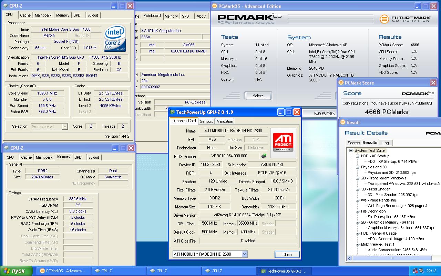
Task: Collapse the 3D - Pixel Shader node
Action: (x=358, y=189)
